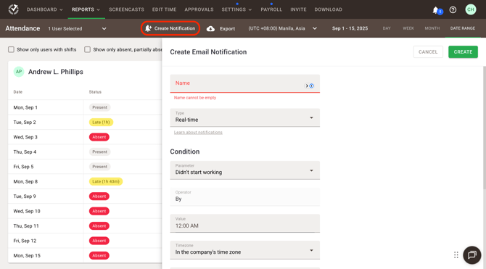The height and width of the screenshot is (269, 486).
Task: Switch to the Week view tab
Action: coord(408,28)
